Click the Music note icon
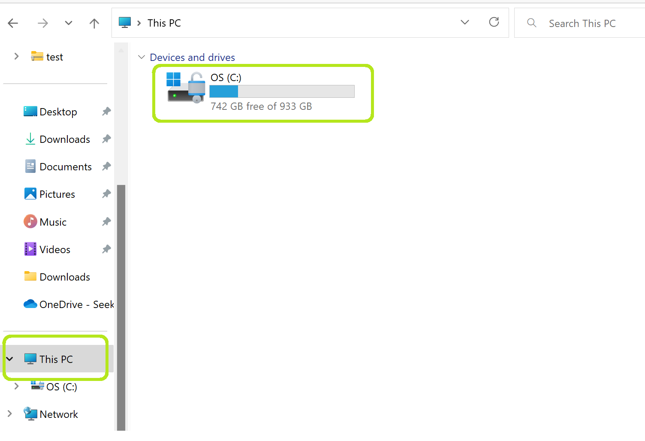 click(30, 221)
